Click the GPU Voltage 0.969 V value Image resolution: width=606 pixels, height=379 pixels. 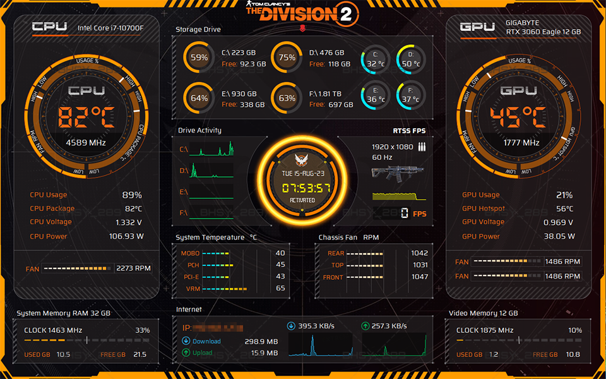point(558,222)
